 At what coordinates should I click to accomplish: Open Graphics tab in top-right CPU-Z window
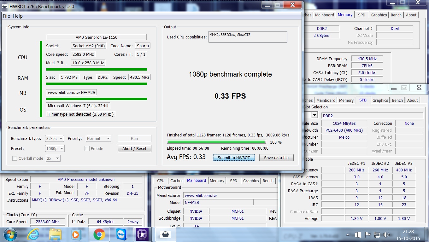point(379,15)
